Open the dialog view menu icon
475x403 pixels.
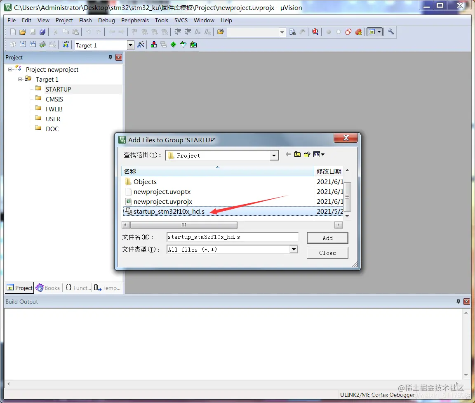tap(319, 155)
